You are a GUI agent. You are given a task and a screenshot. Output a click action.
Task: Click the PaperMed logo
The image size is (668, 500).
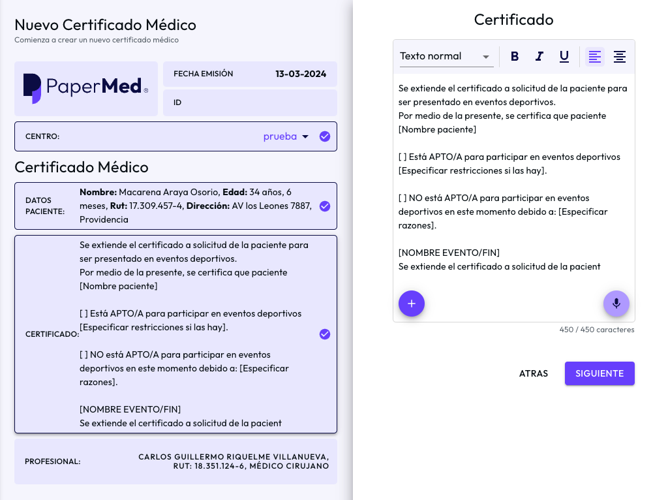(86, 88)
